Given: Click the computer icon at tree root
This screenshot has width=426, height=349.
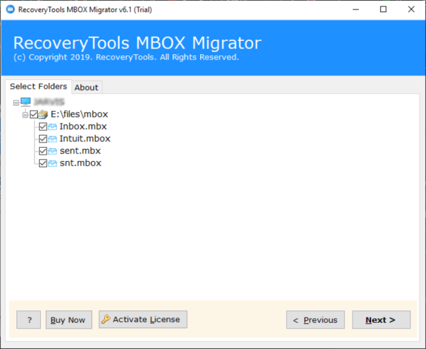Looking at the screenshot, I should 26,102.
